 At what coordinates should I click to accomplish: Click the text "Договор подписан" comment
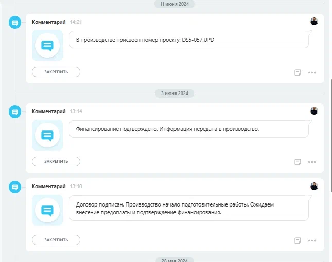175,209
